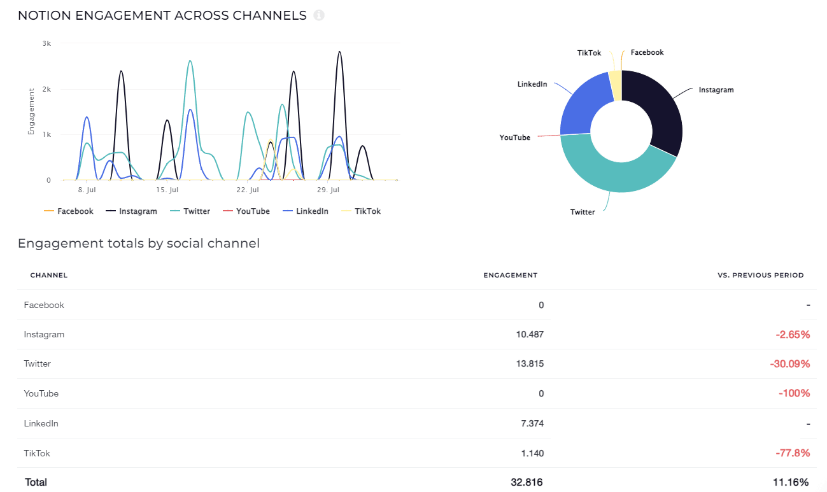Click the Twitter label on donut chart
This screenshot has width=827, height=492.
[x=582, y=212]
